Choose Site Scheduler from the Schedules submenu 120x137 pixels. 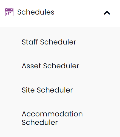(47, 90)
